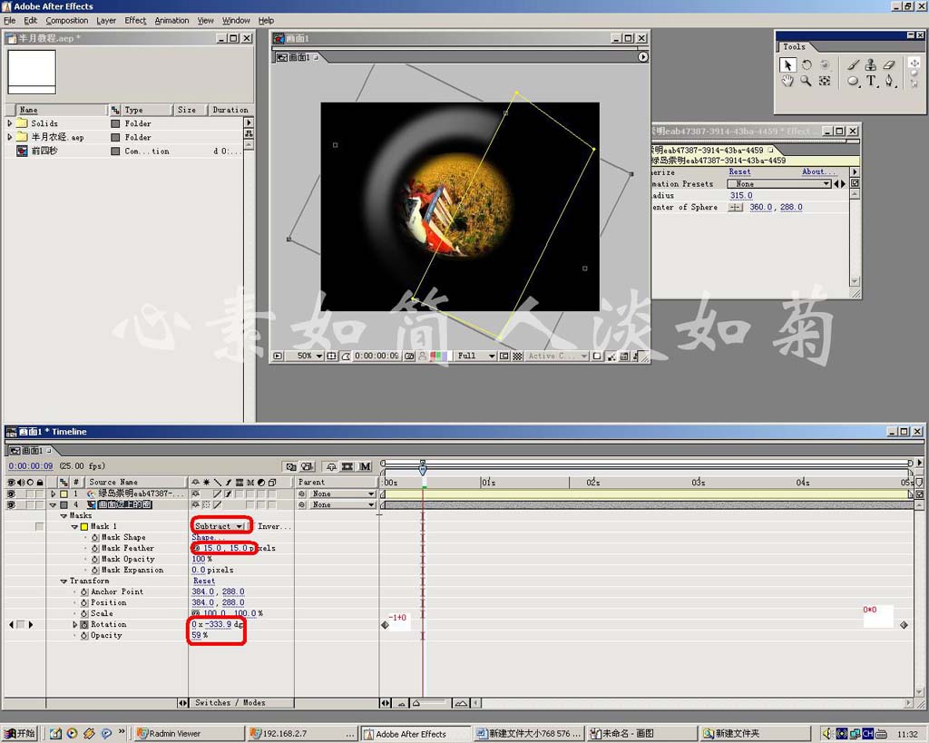Viewport: 929px width, 743px height.
Task: Click Mask Shape 'Shape...' link
Action: [208, 537]
